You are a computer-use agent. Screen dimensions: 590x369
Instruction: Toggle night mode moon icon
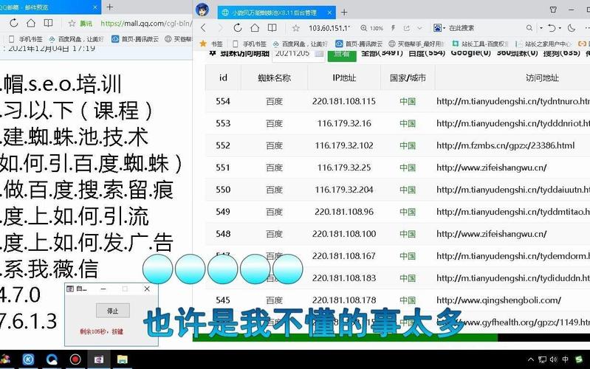(x=572, y=28)
